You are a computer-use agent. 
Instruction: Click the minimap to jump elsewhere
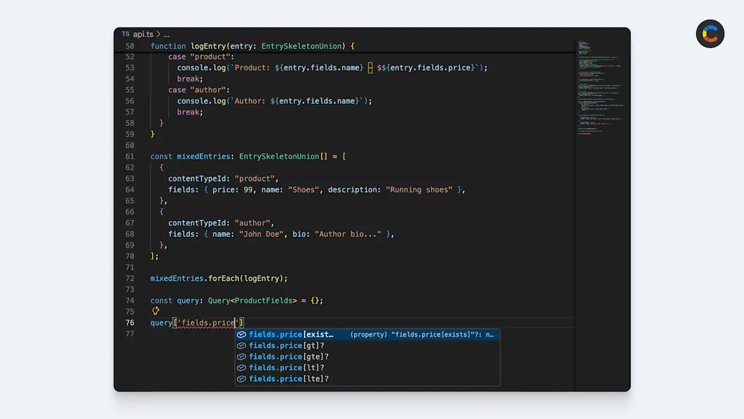pos(600,85)
